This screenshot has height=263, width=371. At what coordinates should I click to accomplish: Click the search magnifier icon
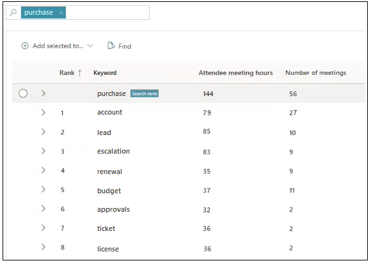click(13, 12)
